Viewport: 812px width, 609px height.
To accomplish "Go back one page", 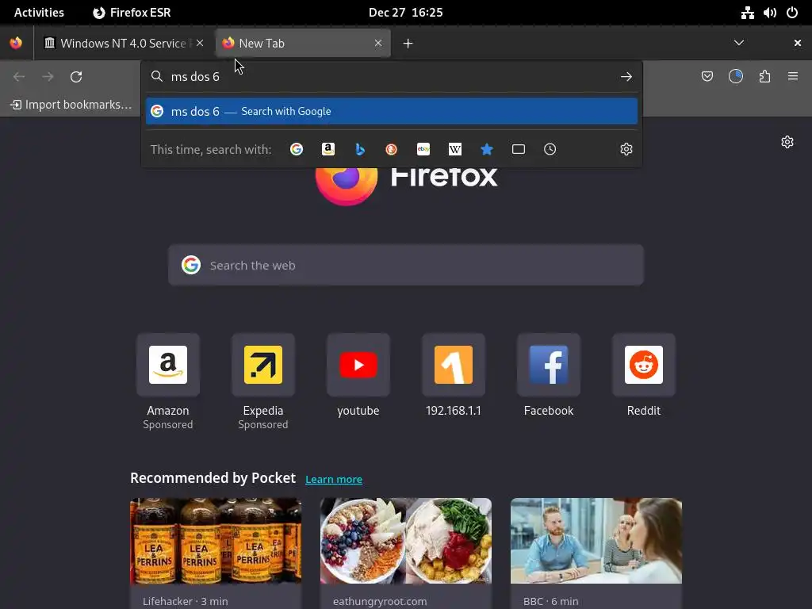I will coord(19,77).
